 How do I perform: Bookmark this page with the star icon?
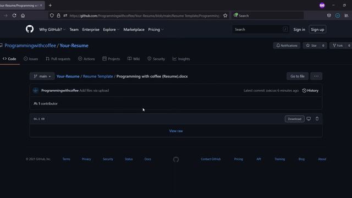[x=225, y=15]
